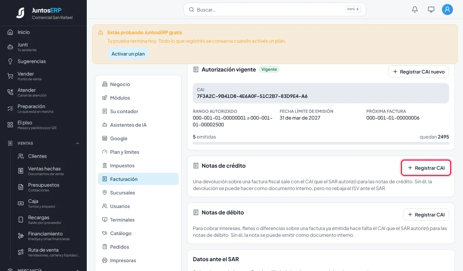
Task: Click the JuntosERP logo
Action: (20, 13)
